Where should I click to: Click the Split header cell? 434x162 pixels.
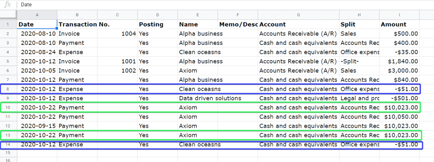pyautogui.click(x=359, y=25)
